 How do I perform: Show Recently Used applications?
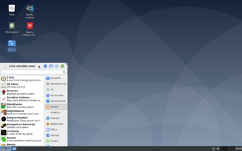56,84
